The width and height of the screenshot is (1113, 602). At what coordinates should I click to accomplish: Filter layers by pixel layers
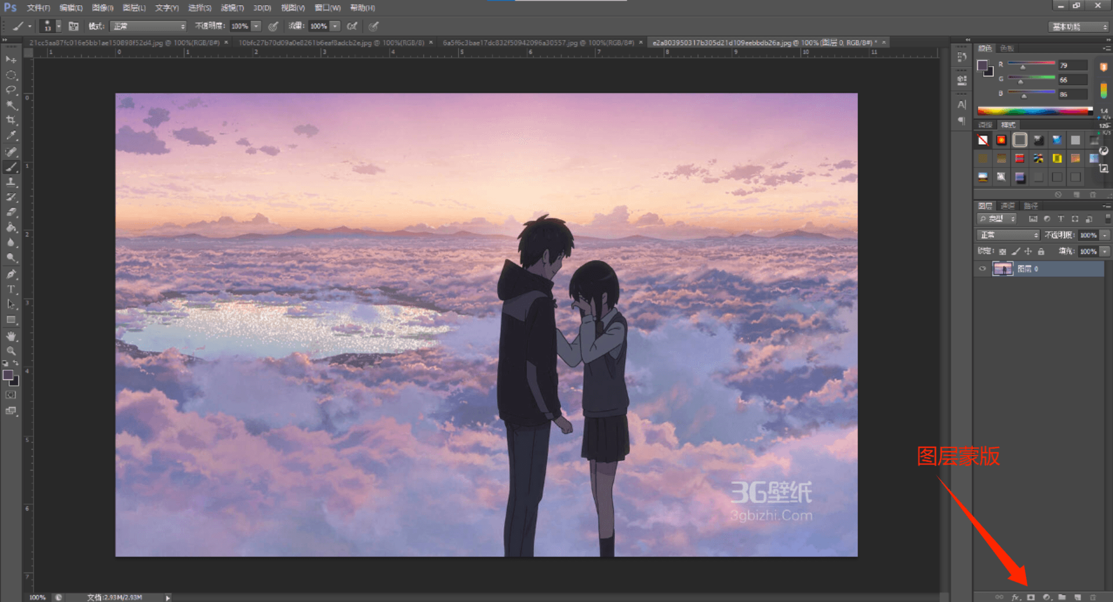[1032, 218]
